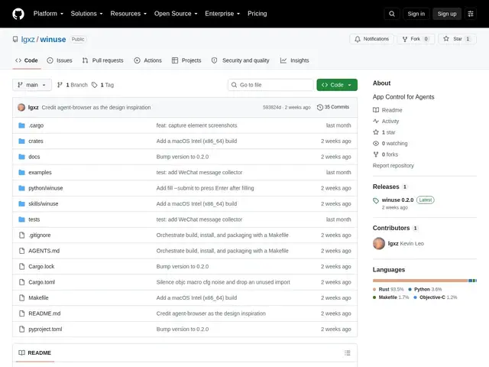Open 35 Commits history
489x367 pixels.
point(333,107)
